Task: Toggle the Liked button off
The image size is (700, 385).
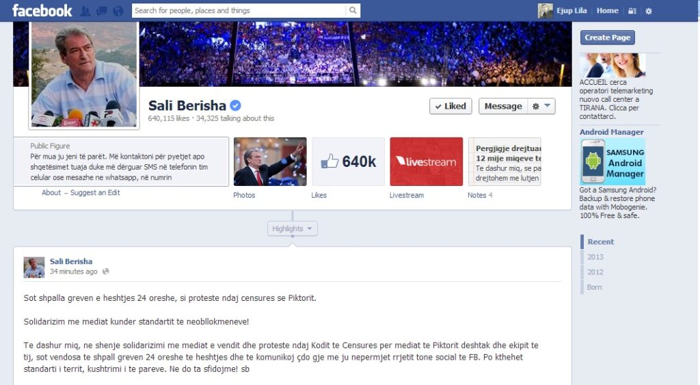Action: [450, 106]
